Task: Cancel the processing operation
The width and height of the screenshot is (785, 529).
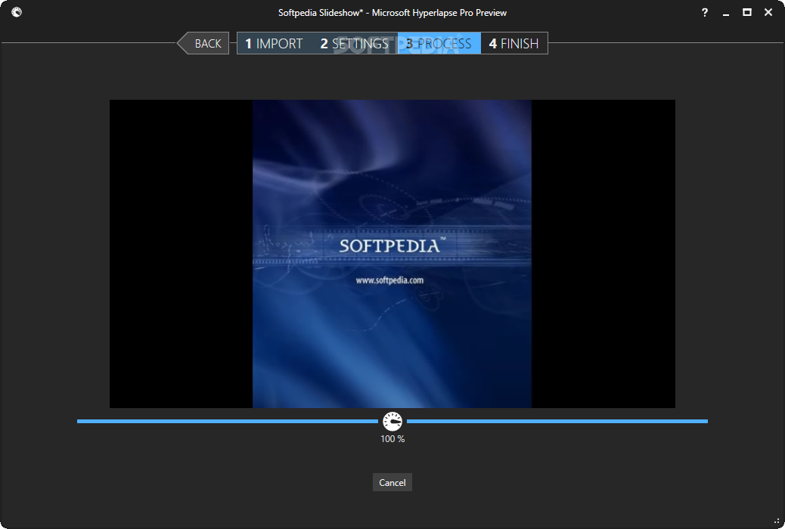Action: click(392, 482)
